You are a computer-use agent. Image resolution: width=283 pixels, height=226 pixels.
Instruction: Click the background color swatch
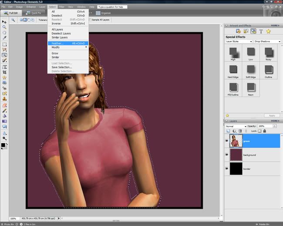[x=6, y=147]
